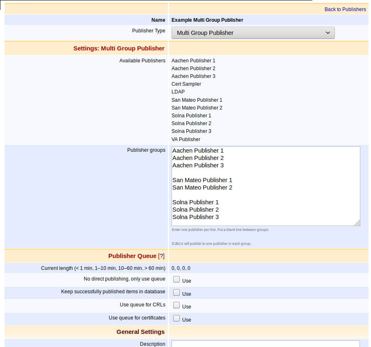Place cursor on Solna Publisher 3 in textarea
This screenshot has width=371, height=347.
[195, 217]
